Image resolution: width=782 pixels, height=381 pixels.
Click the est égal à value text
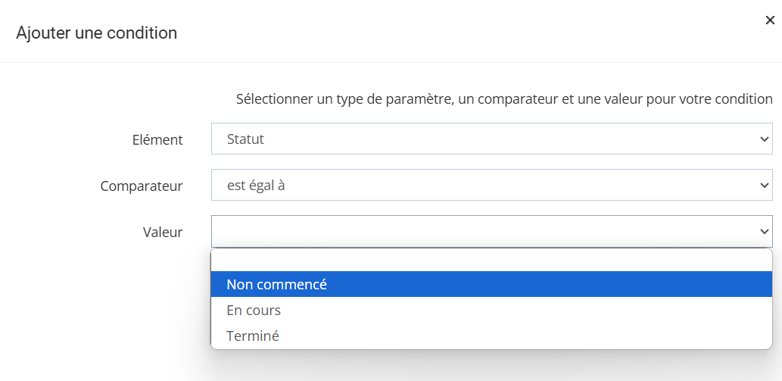[256, 185]
